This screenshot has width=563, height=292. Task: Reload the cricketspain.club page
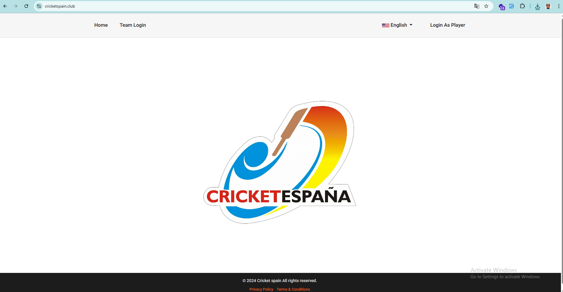[x=26, y=6]
